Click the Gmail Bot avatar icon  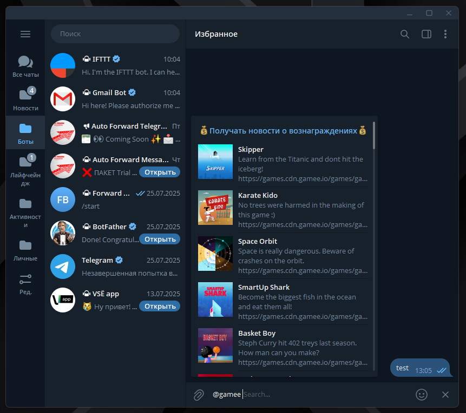coord(63,99)
